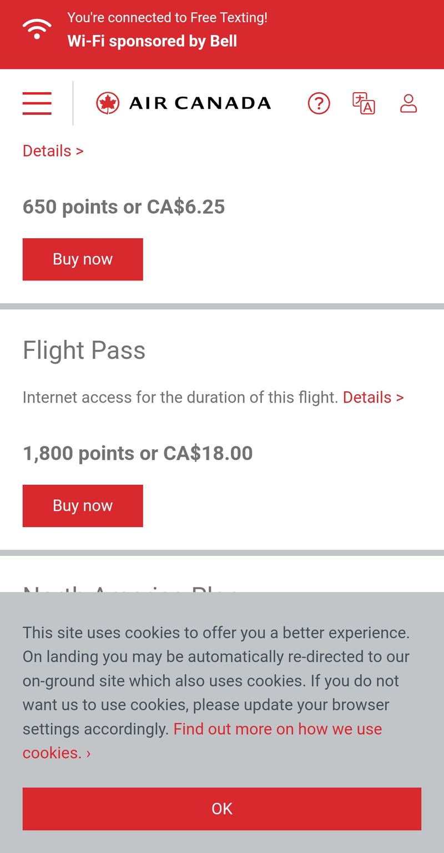
Task: Open the help question mark icon
Action: (x=319, y=103)
